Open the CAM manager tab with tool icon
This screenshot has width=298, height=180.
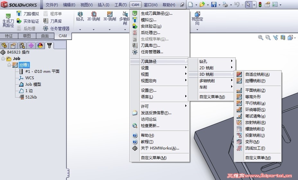click(49, 46)
